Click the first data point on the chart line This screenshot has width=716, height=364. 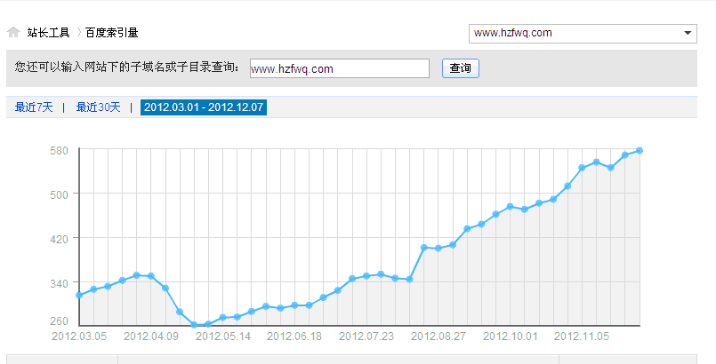(79, 295)
